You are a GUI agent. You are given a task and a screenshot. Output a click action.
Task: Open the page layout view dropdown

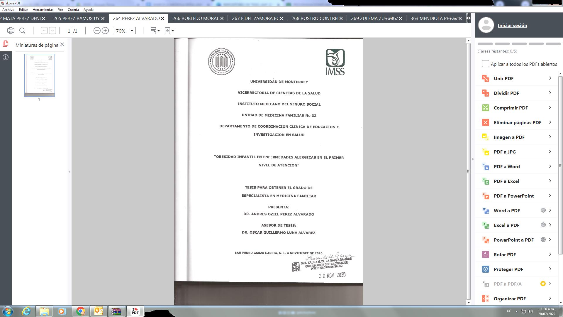point(155,31)
